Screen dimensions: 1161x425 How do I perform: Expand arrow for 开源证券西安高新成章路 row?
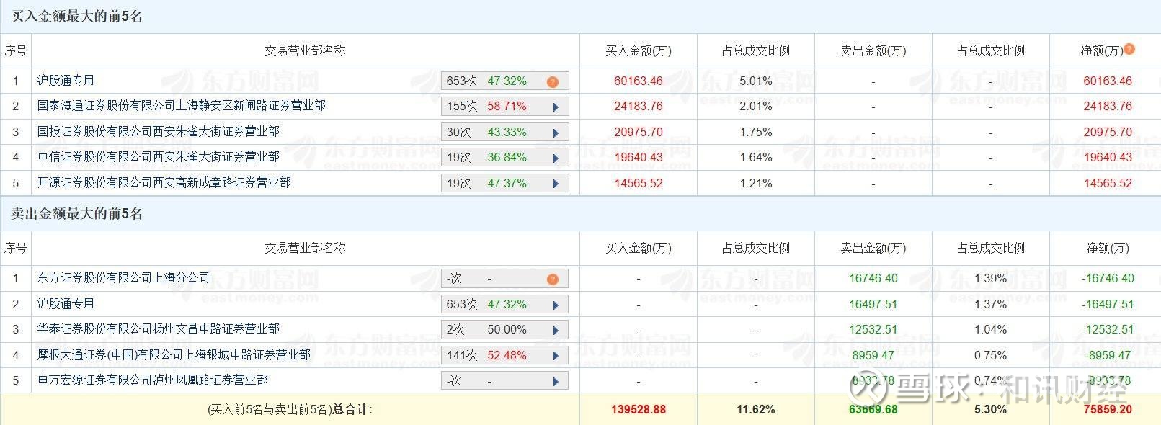tap(556, 184)
